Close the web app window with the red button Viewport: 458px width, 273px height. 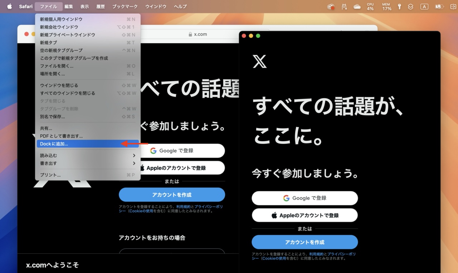pyautogui.click(x=244, y=36)
